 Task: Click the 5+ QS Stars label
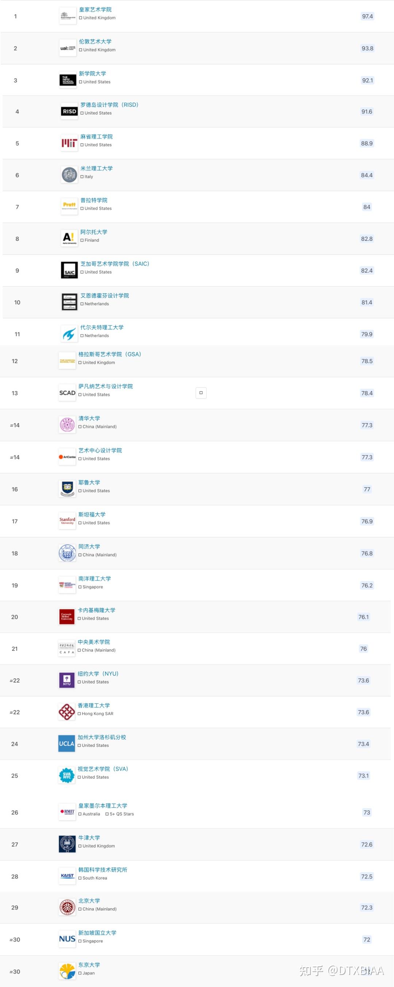click(122, 814)
